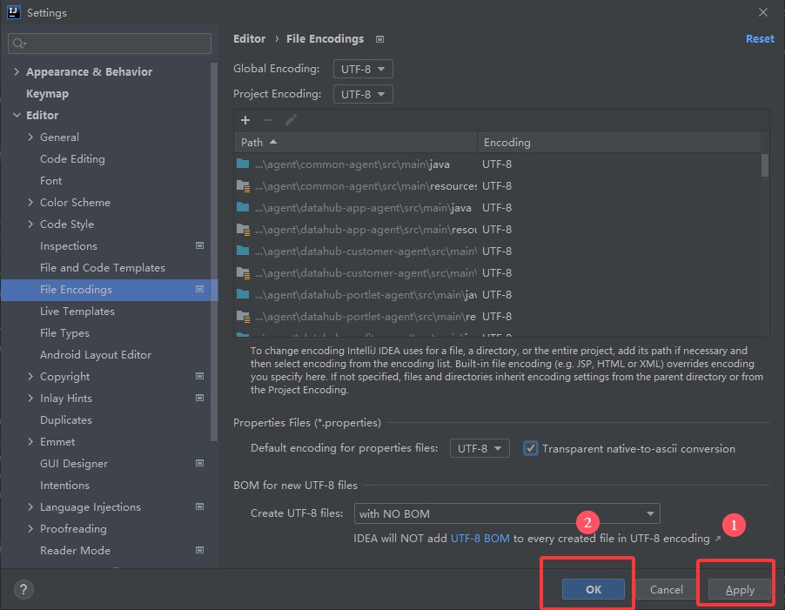Click project icon beside Inspections in sidebar

[x=200, y=245]
